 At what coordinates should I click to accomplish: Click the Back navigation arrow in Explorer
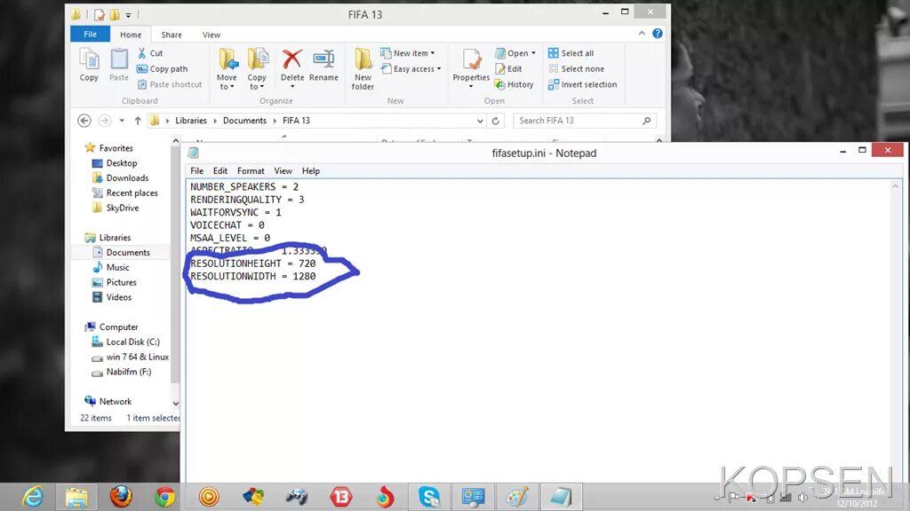coord(84,121)
